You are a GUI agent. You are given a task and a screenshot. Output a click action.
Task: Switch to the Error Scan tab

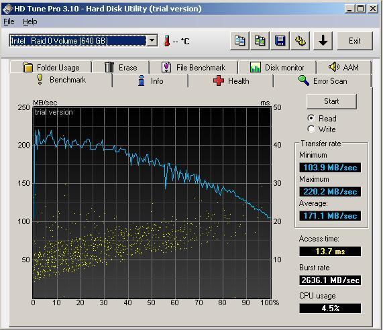coord(323,81)
